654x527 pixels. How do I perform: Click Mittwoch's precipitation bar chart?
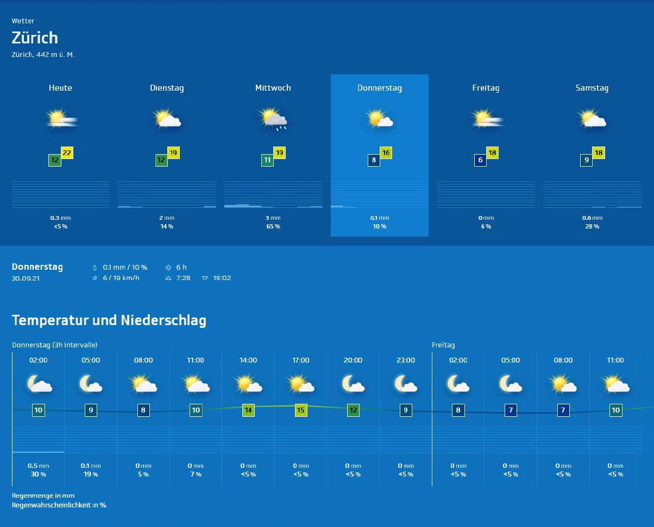pyautogui.click(x=273, y=194)
